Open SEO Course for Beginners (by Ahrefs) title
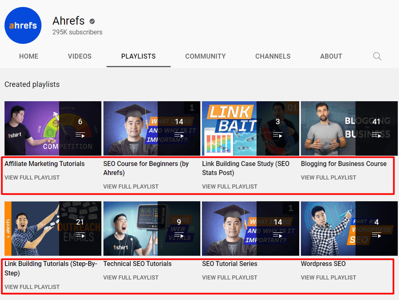 coord(146,168)
